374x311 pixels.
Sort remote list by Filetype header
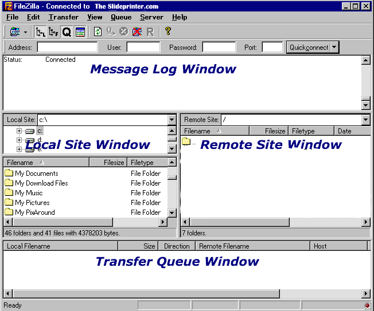click(311, 131)
